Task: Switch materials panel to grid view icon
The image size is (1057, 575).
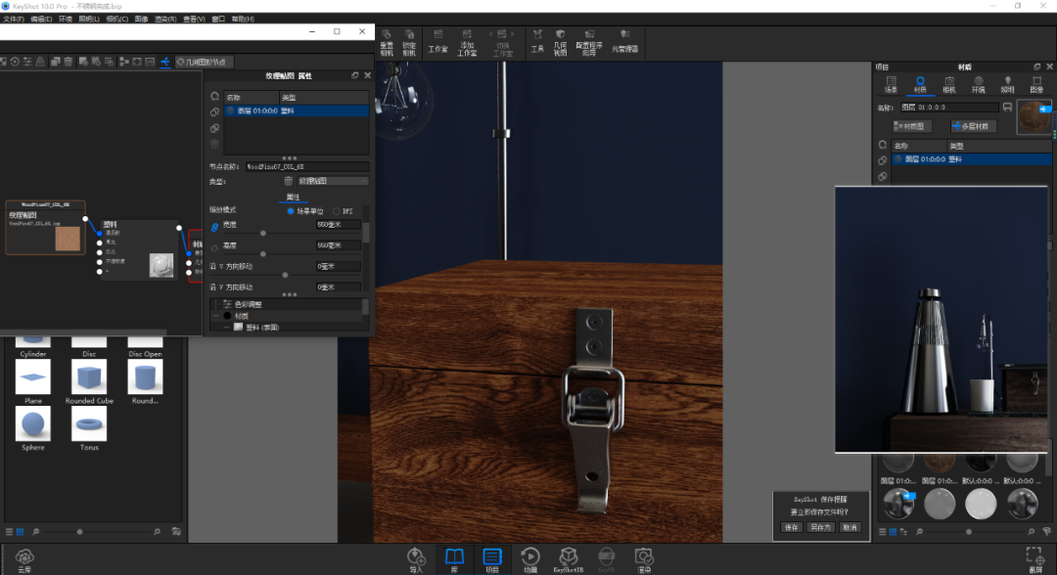Action: (893, 532)
